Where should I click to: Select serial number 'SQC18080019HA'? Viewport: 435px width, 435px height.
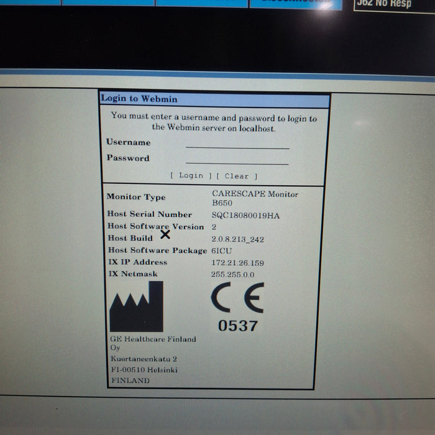pyautogui.click(x=245, y=216)
